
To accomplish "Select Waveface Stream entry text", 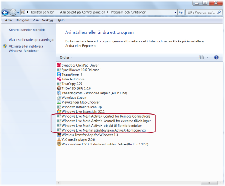I will pos(75,98).
